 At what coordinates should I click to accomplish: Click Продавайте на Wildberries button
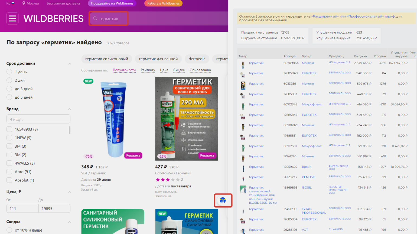point(112,3)
